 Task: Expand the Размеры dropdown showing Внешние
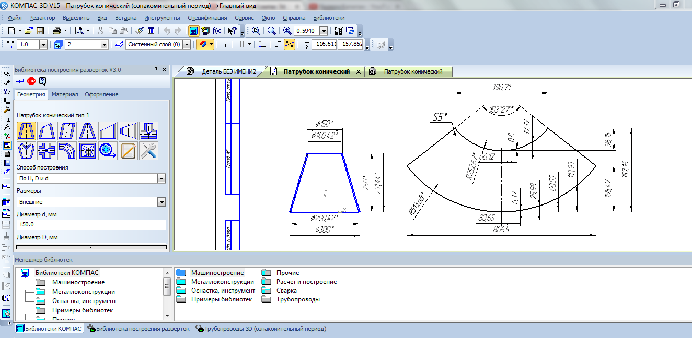click(x=161, y=202)
